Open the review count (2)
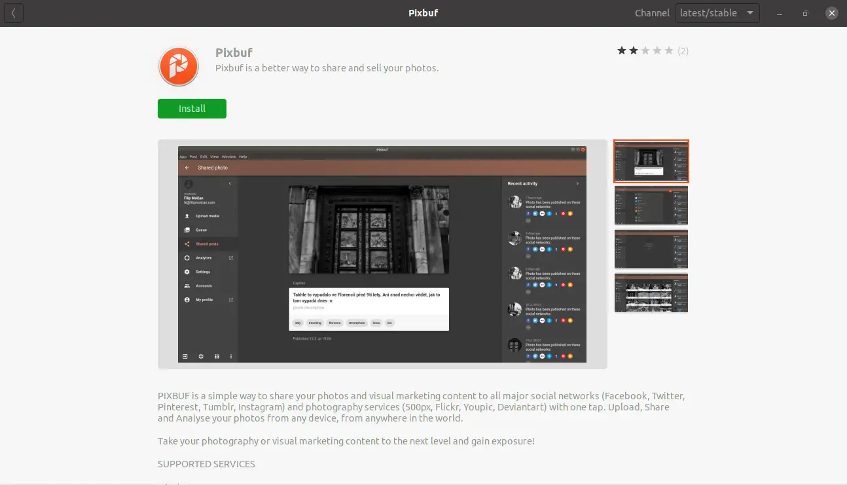Screen dimensions: 847x485 point(683,51)
